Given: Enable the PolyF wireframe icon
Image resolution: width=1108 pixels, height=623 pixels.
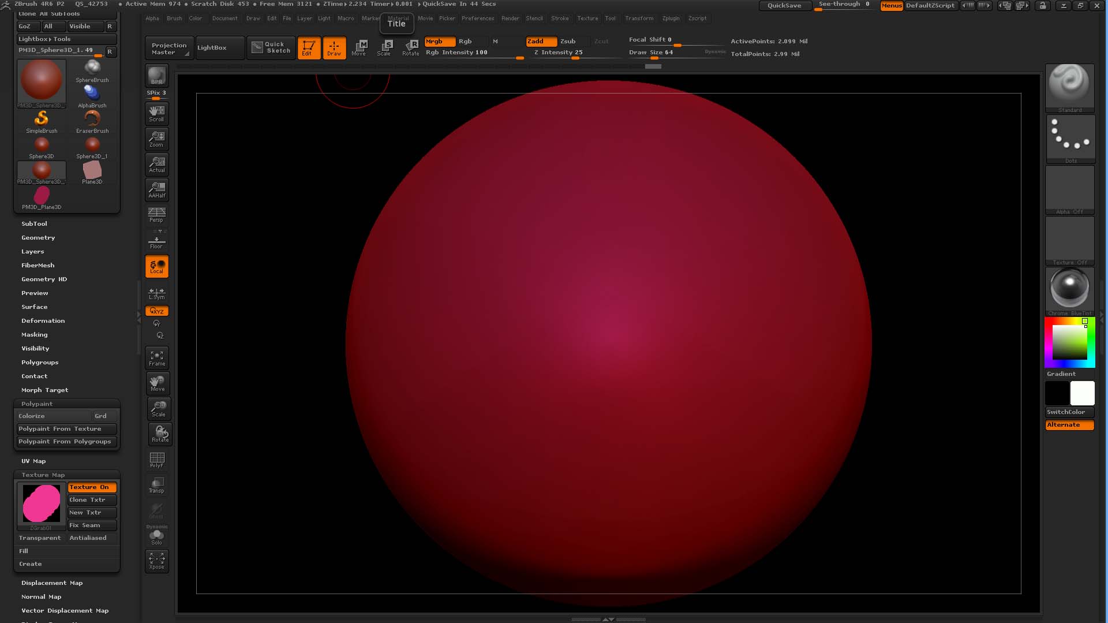Looking at the screenshot, I should coord(156,460).
